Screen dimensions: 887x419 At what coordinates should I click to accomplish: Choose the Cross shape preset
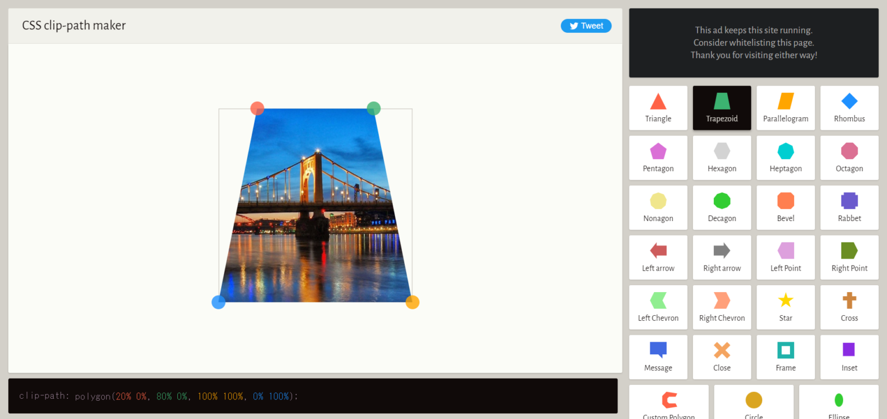tap(849, 306)
